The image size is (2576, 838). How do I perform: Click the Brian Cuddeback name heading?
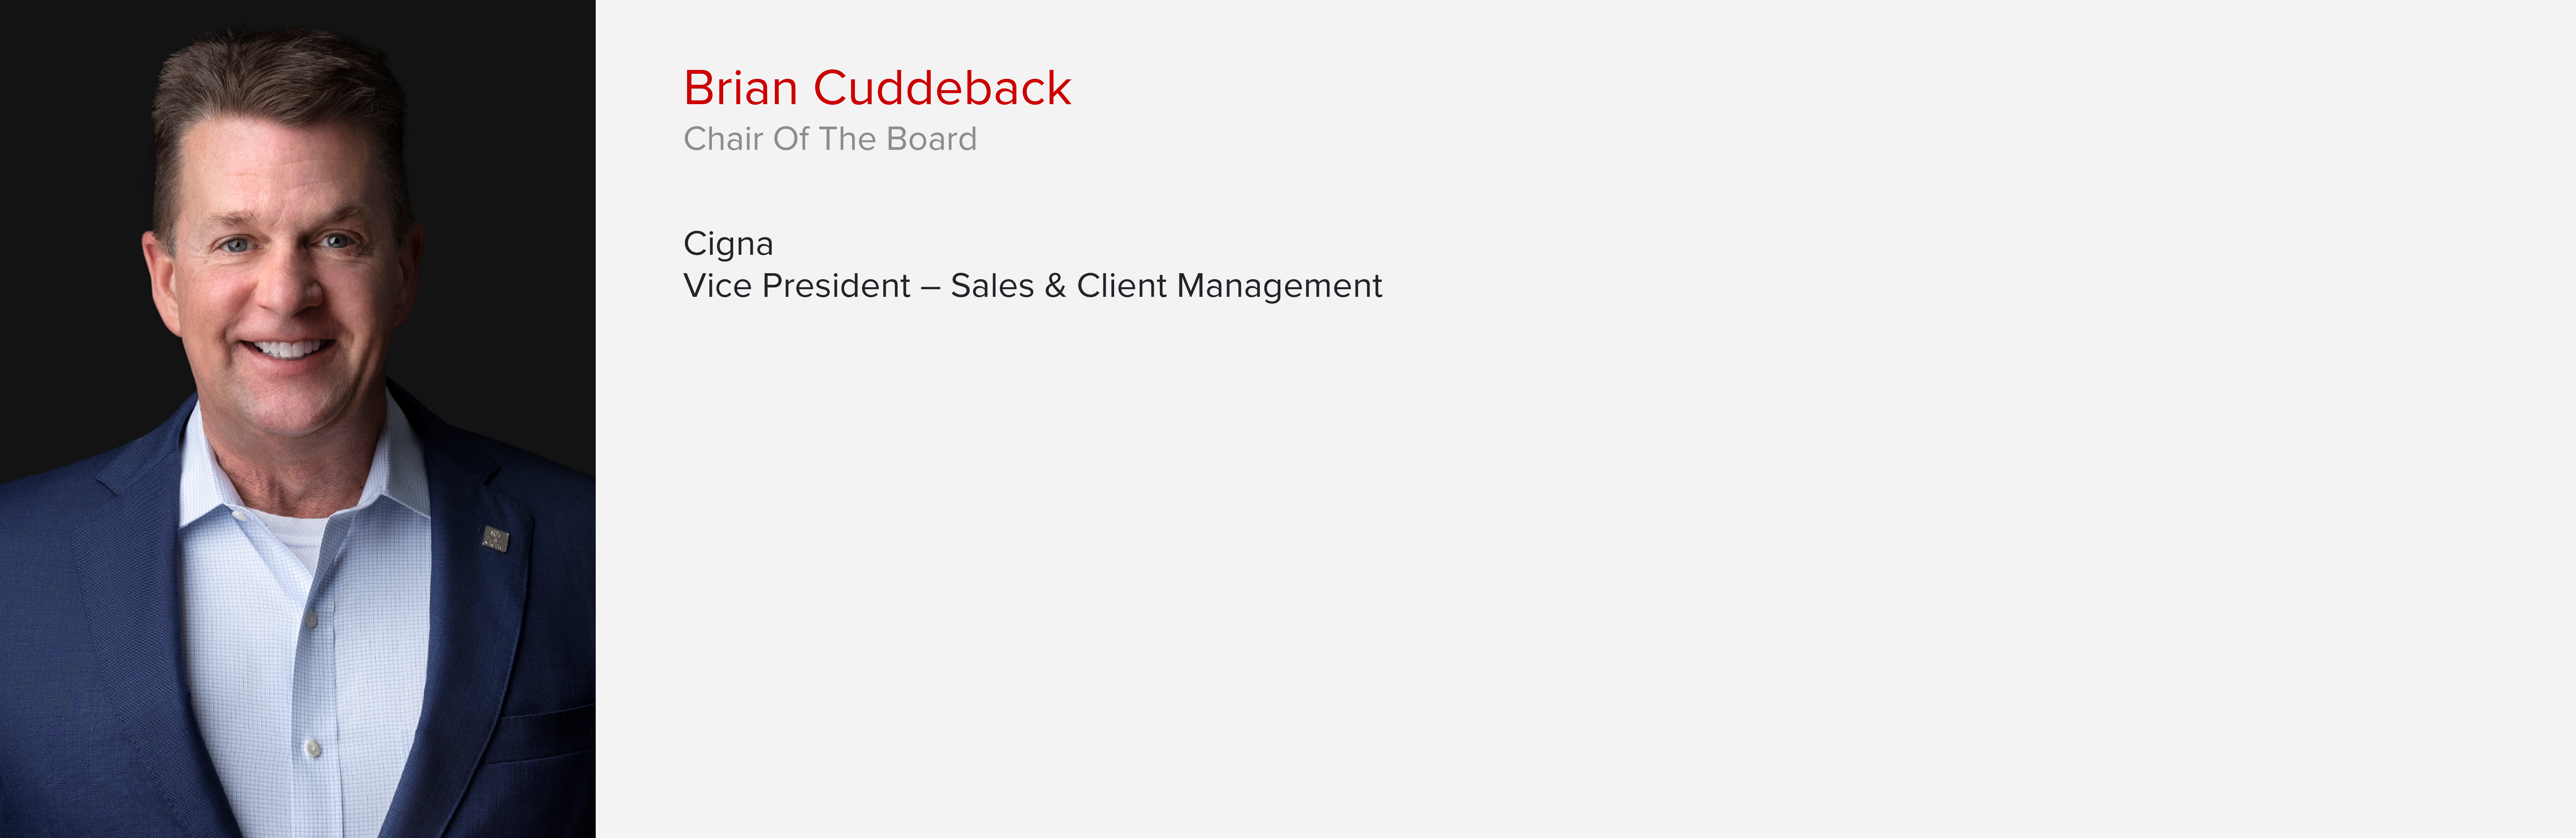click(877, 88)
